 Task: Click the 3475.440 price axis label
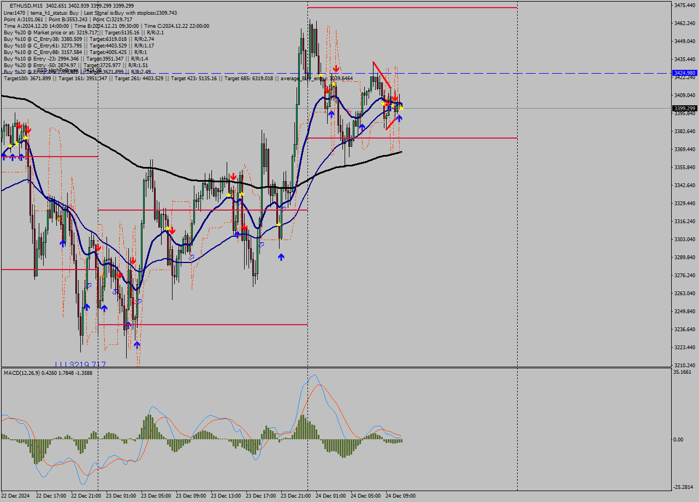coord(685,5)
